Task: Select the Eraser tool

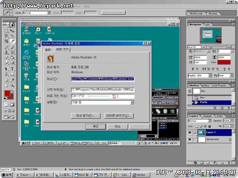Action: (x=6, y=57)
